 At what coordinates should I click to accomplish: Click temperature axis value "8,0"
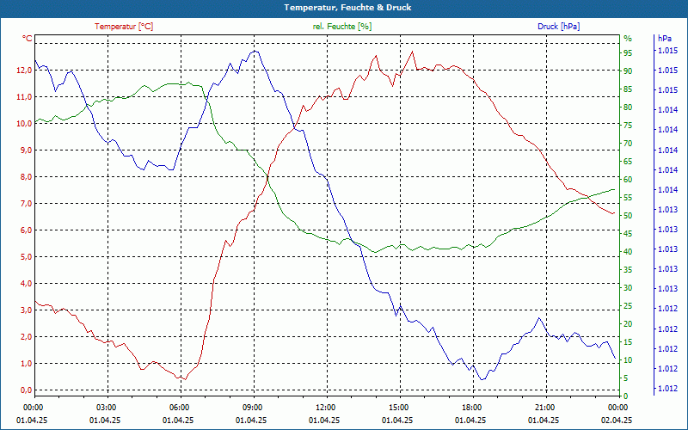[26, 177]
